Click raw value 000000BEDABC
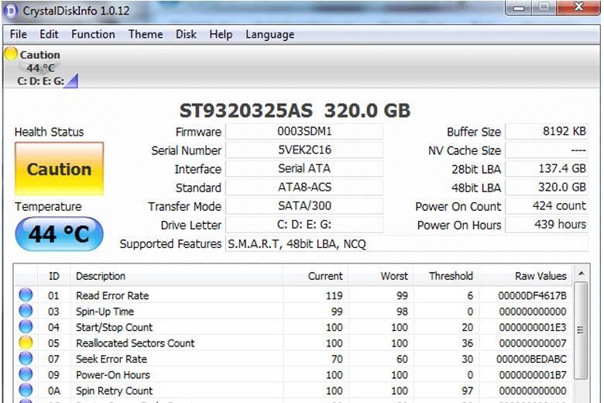Viewport: 604px width, 403px height. (531, 359)
